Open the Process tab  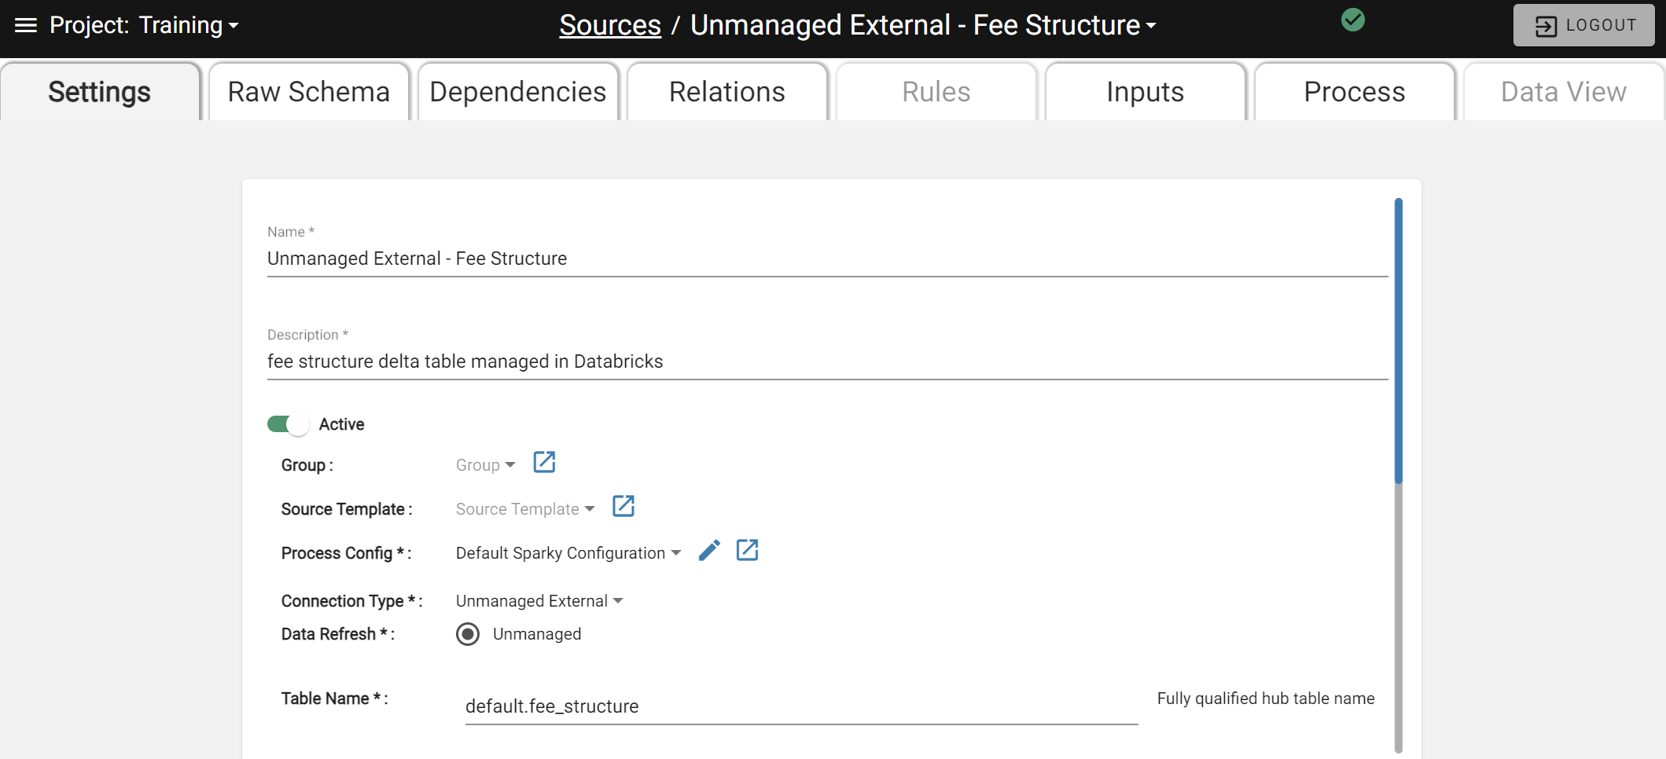click(1354, 92)
